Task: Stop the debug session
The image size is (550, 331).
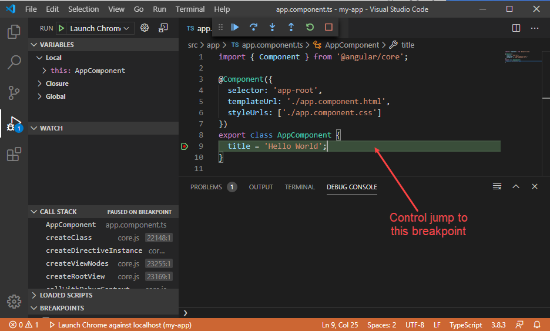Action: (328, 27)
